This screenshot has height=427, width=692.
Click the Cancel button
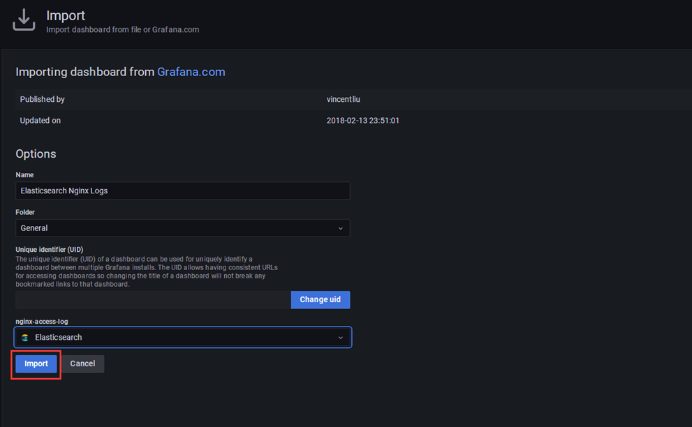click(82, 364)
